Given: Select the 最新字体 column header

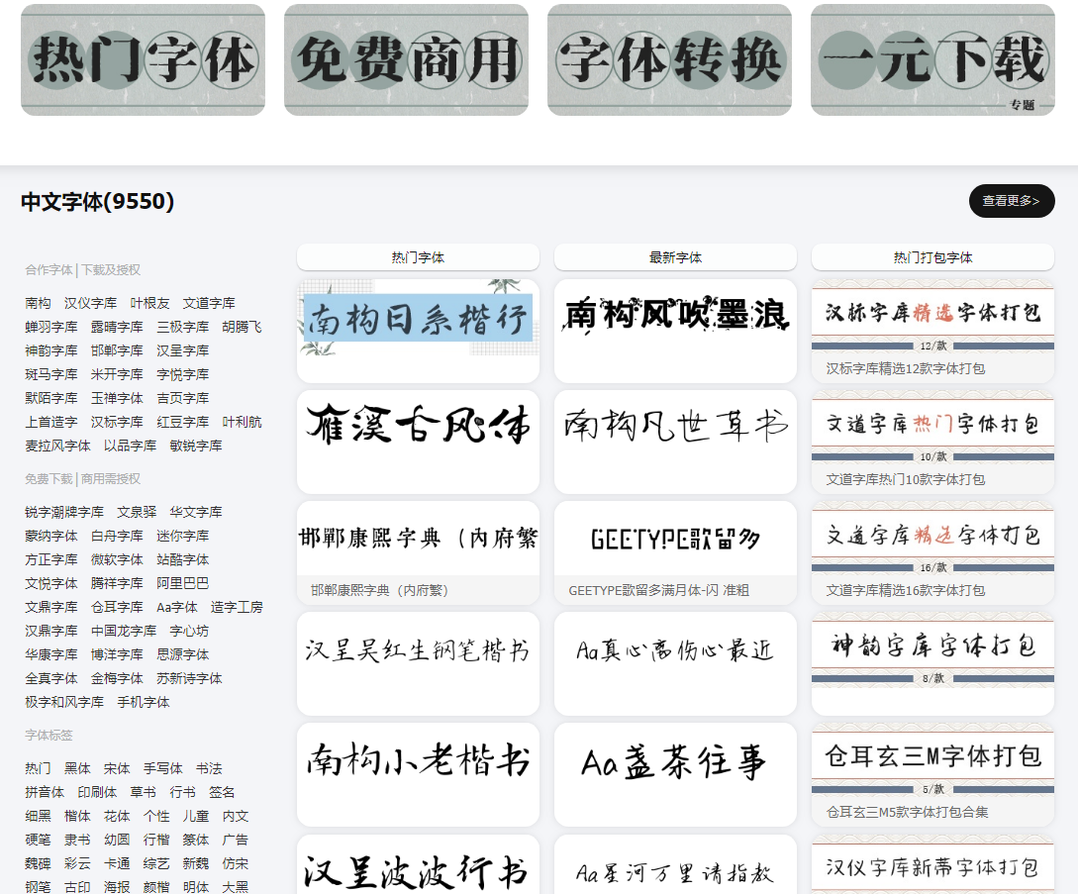Looking at the screenshot, I should 674,256.
